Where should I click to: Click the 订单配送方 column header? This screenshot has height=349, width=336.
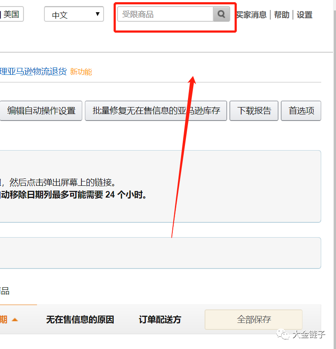(x=160, y=319)
